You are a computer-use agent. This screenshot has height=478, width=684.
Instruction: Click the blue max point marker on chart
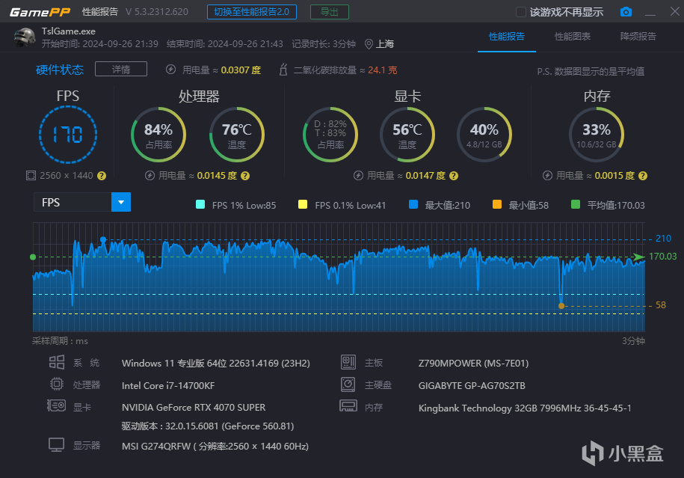[103, 239]
